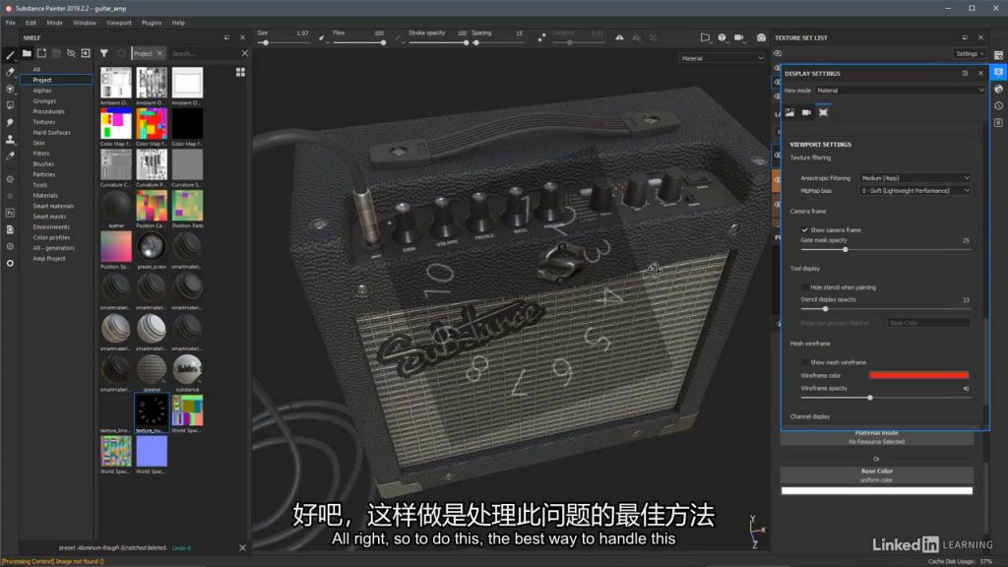
Task: Click the red Wireframe color swatch
Action: pyautogui.click(x=918, y=375)
